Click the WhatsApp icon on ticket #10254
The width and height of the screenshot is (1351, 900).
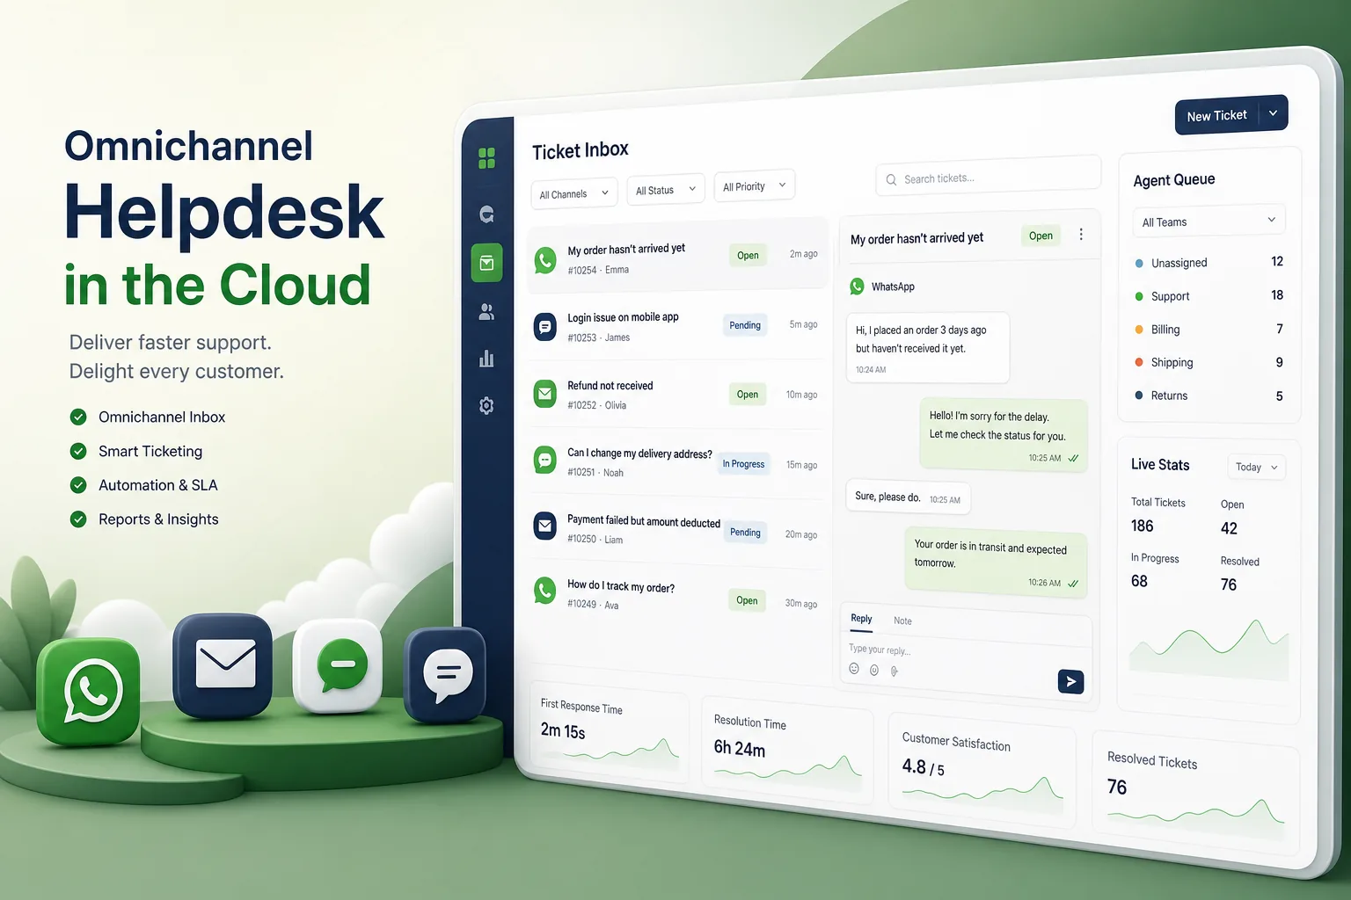tap(545, 260)
